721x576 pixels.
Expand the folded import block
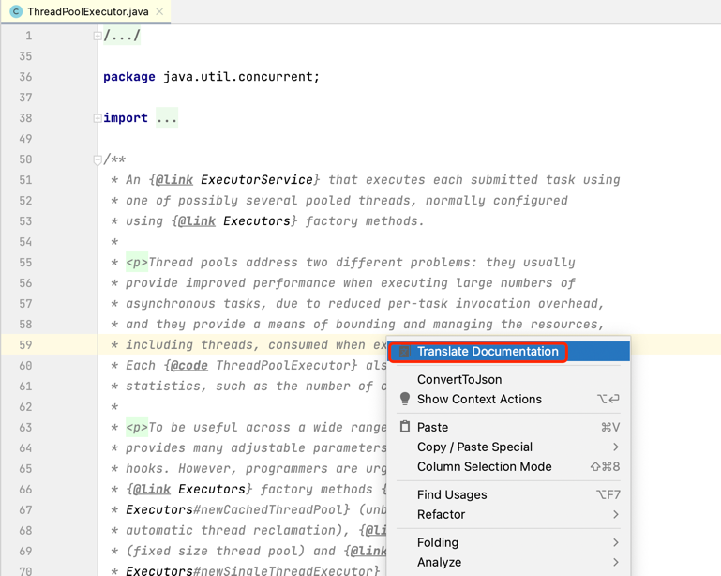[98, 118]
